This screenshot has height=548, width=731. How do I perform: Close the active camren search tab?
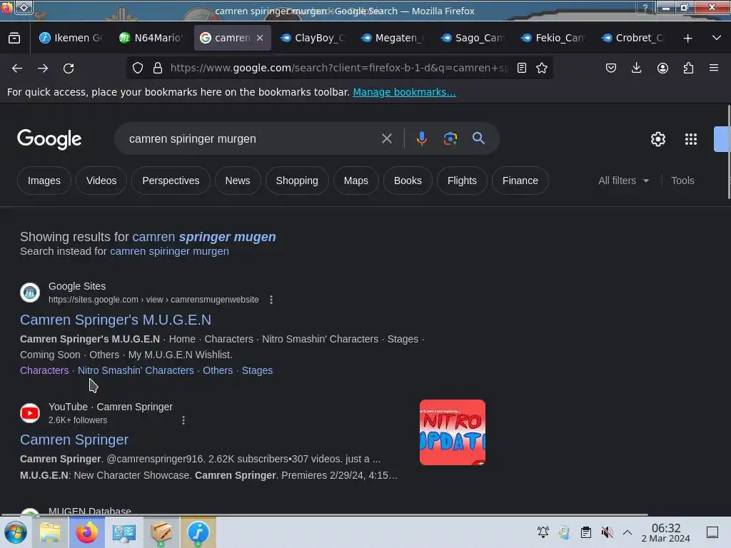click(260, 38)
